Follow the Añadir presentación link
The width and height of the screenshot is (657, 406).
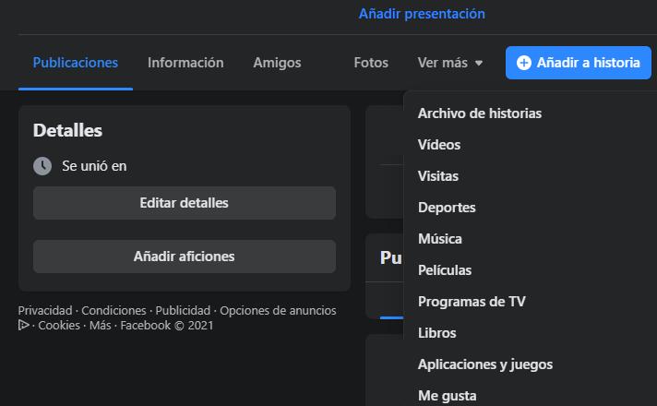(422, 14)
